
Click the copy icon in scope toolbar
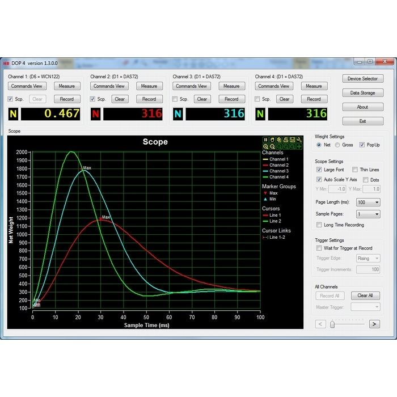pos(278,140)
